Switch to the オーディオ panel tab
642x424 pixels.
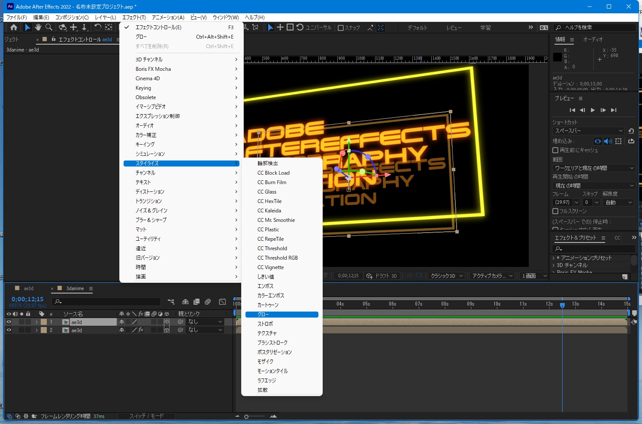[593, 39]
